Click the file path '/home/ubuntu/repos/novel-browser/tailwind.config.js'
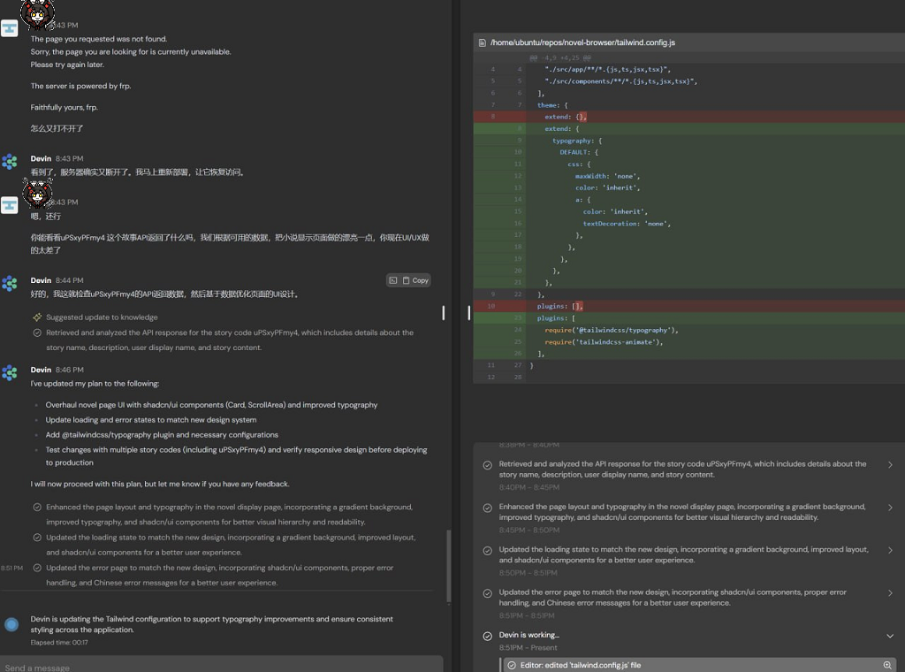The height and width of the screenshot is (672, 905). point(582,42)
